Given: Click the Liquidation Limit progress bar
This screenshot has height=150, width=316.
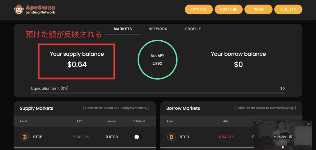Looking at the screenshot, I should [x=158, y=93].
